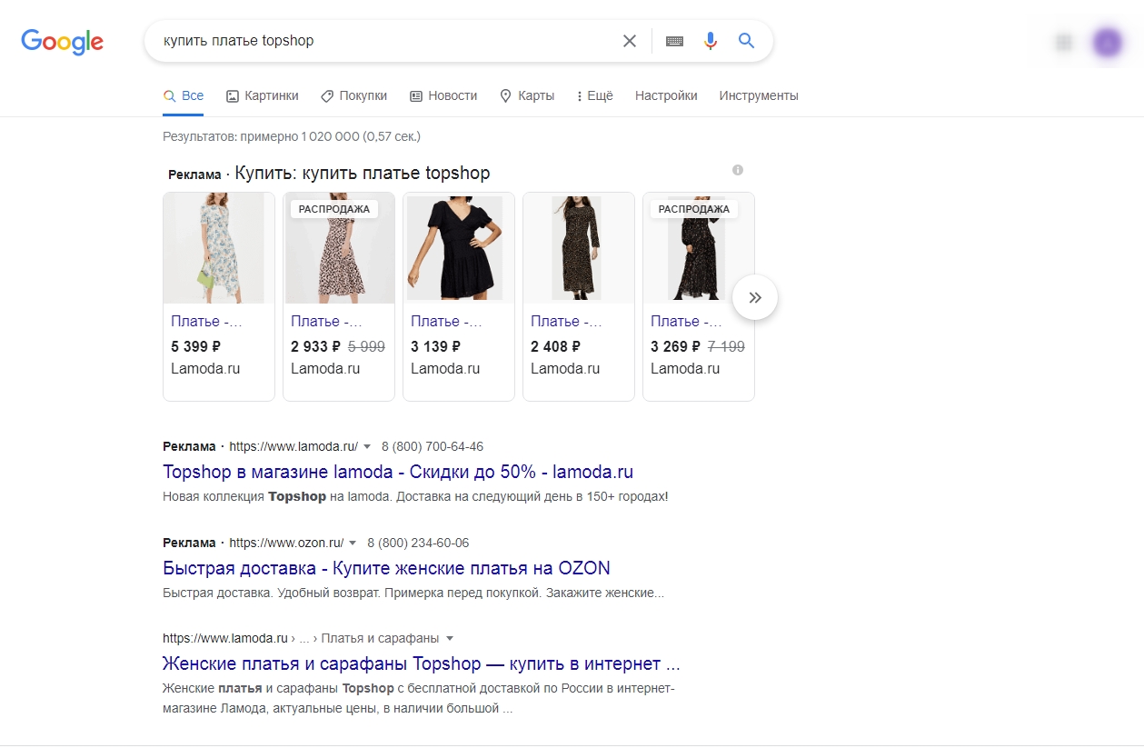Click the РАСПРОДАЖА badge on 2 933 ₽ dress

pos(334,209)
